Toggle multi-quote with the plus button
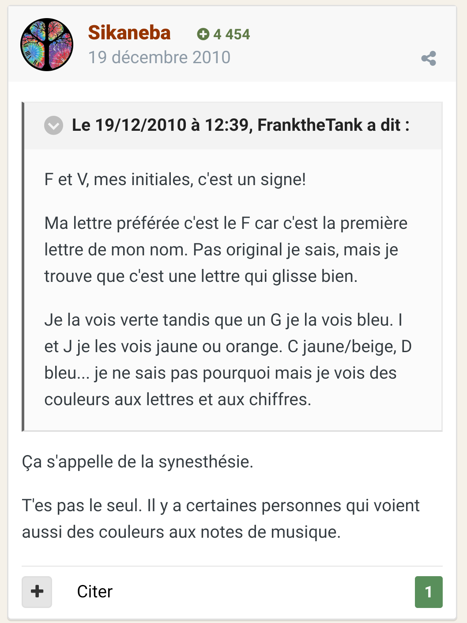This screenshot has width=467, height=623. [37, 592]
